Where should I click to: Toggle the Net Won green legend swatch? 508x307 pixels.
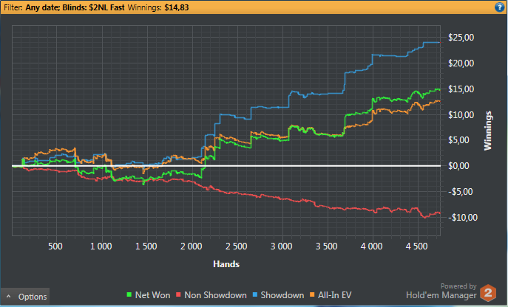click(129, 295)
